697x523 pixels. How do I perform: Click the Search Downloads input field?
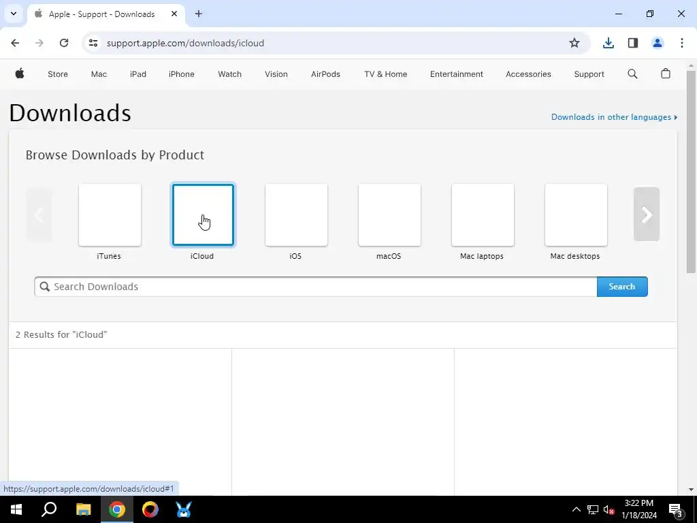click(x=316, y=287)
